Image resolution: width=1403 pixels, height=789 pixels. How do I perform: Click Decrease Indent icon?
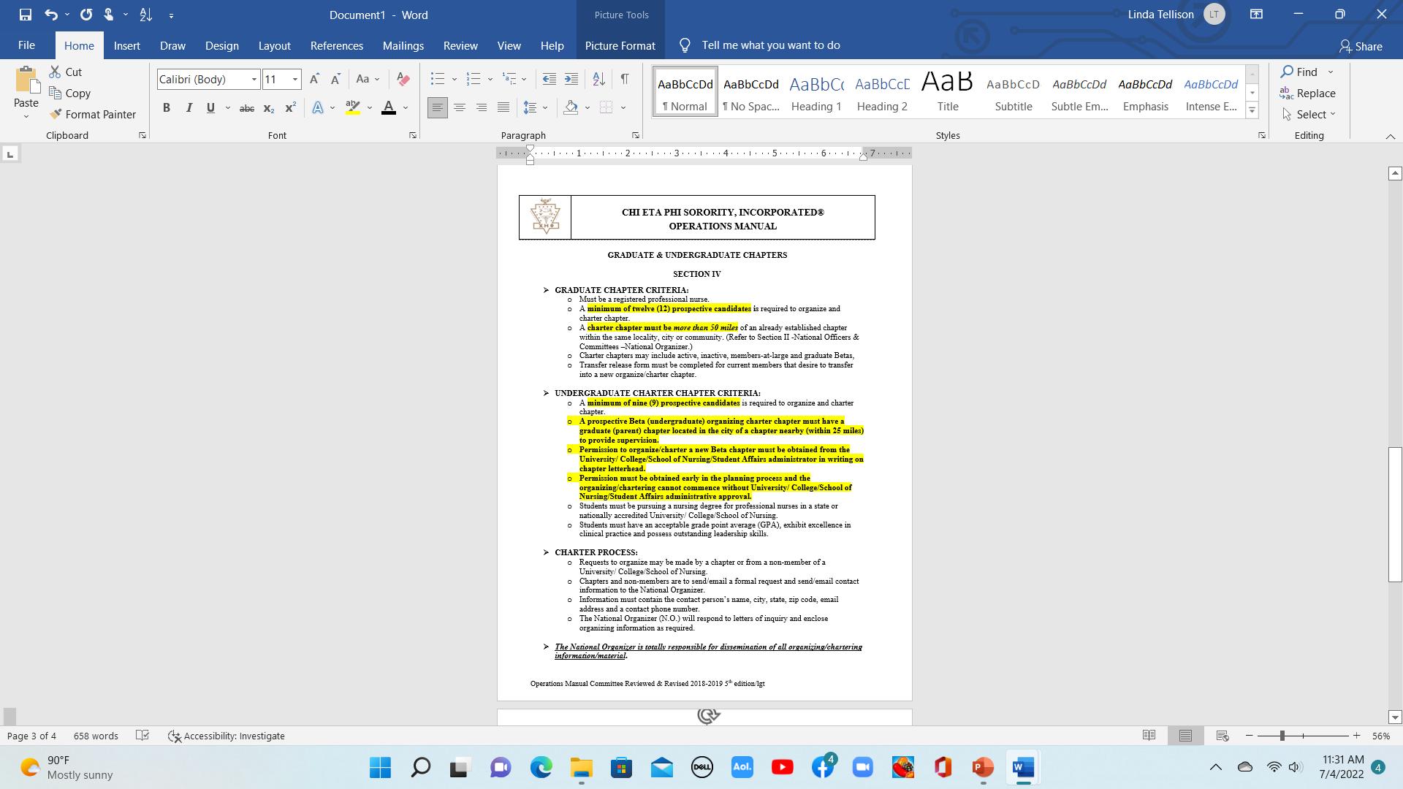(550, 79)
